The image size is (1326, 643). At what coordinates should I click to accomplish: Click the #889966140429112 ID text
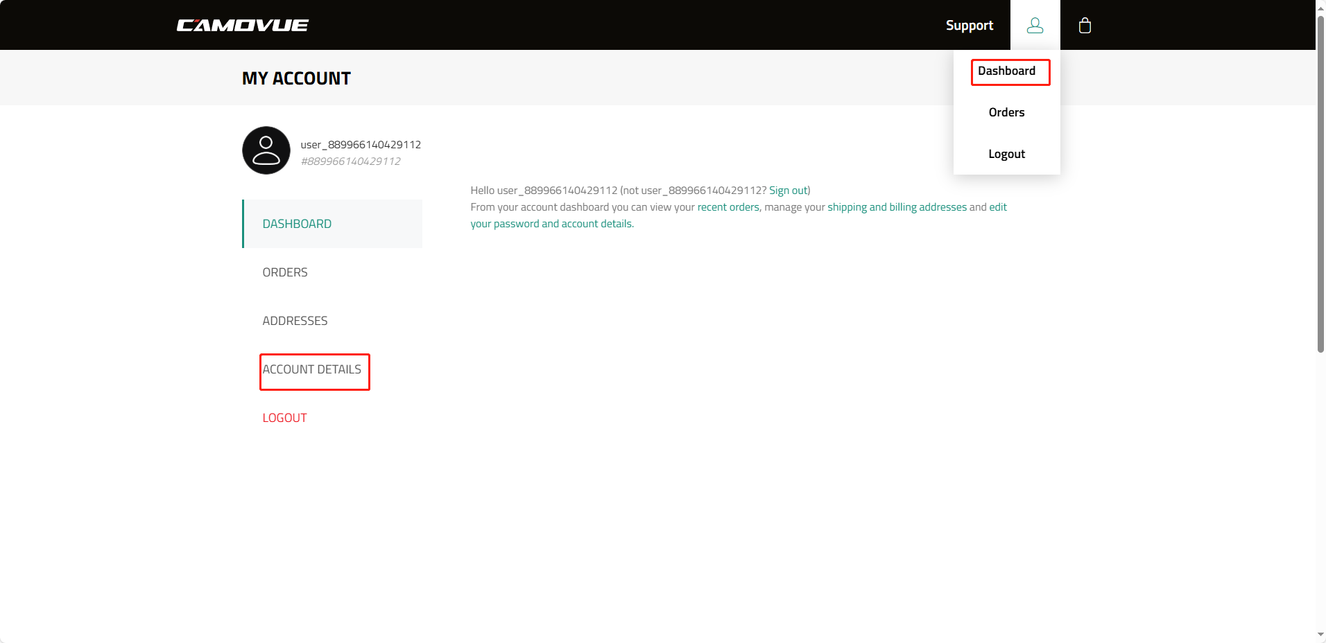point(350,161)
